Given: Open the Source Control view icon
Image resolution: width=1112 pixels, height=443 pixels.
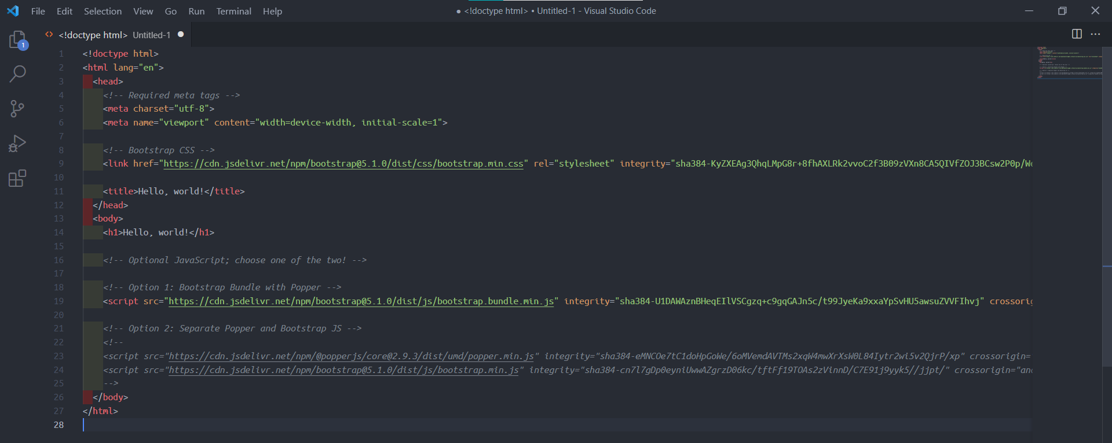Looking at the screenshot, I should coord(17,109).
